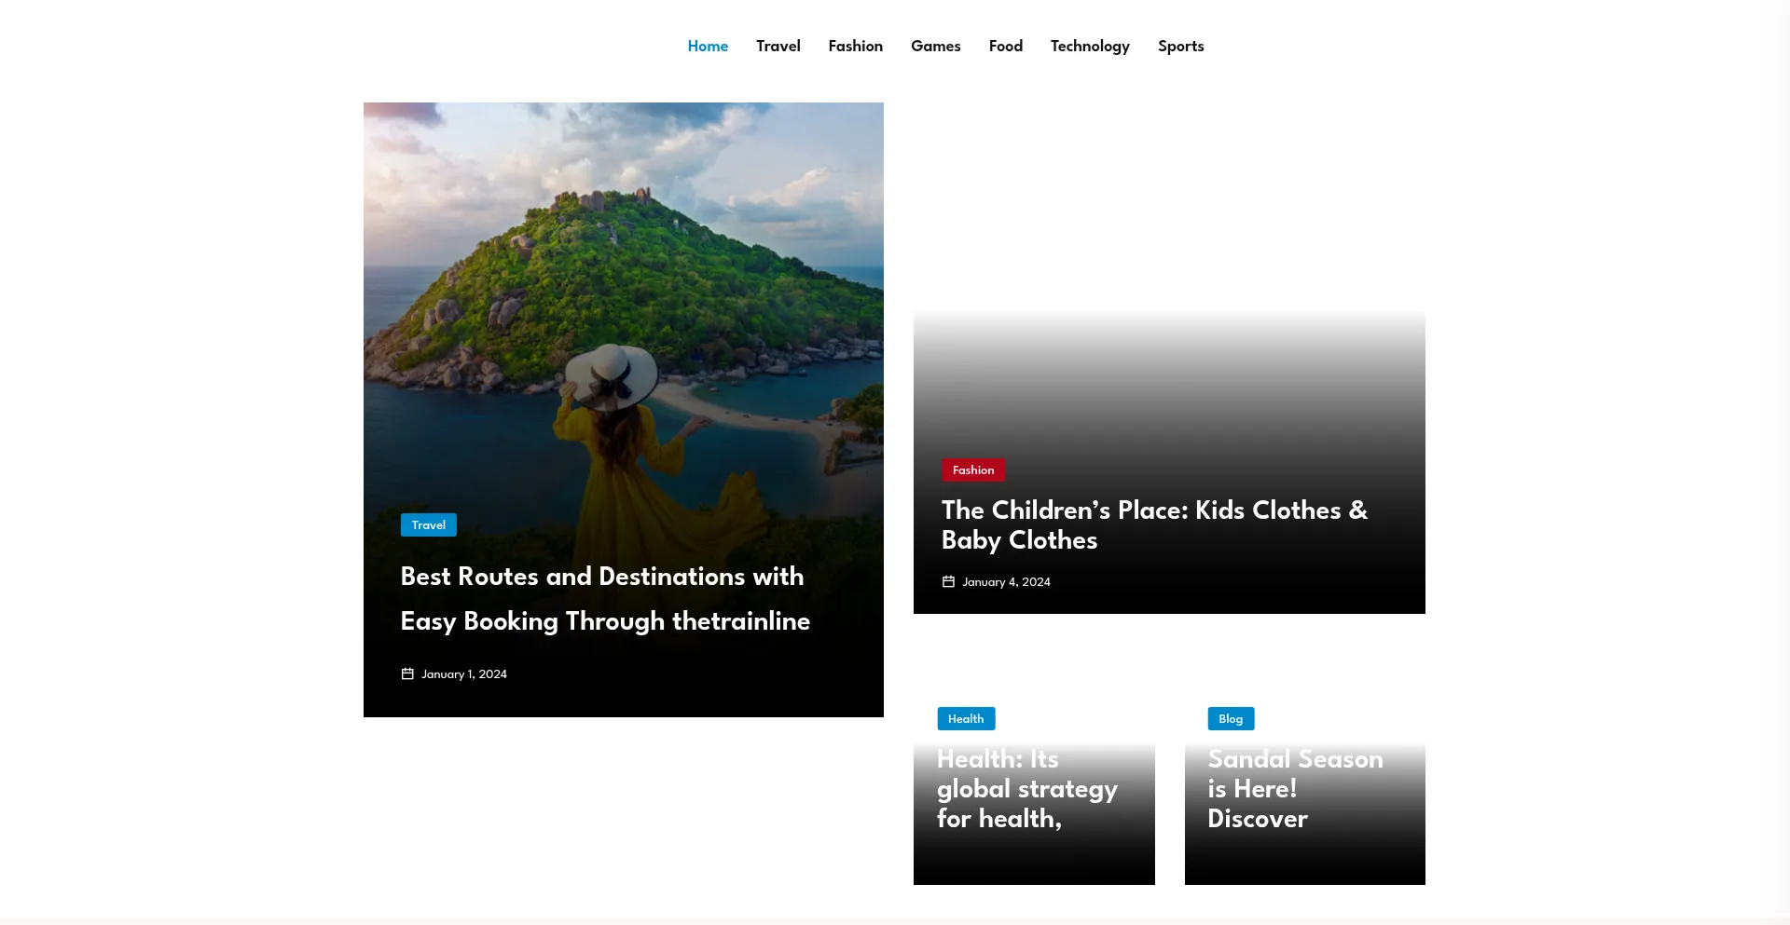Click the blue Travel category badge
Image resolution: width=1790 pixels, height=925 pixels.
tap(429, 525)
